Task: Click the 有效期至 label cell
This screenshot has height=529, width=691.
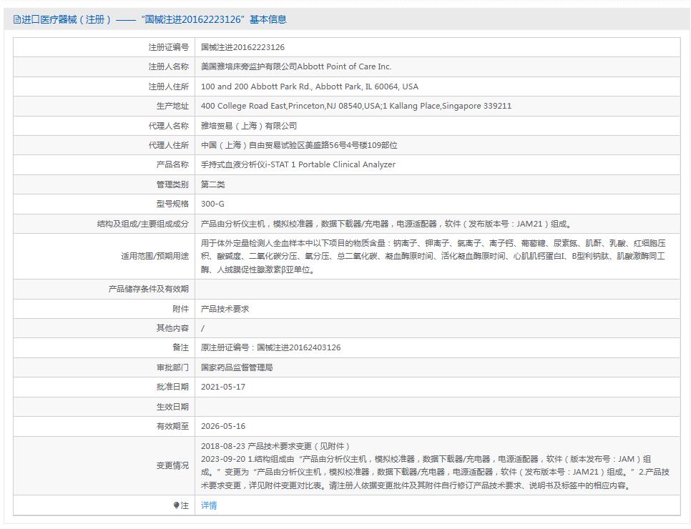Action: click(104, 426)
